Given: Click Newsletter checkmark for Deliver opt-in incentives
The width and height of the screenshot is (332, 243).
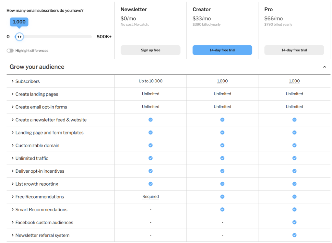Looking at the screenshot, I should coord(150,171).
